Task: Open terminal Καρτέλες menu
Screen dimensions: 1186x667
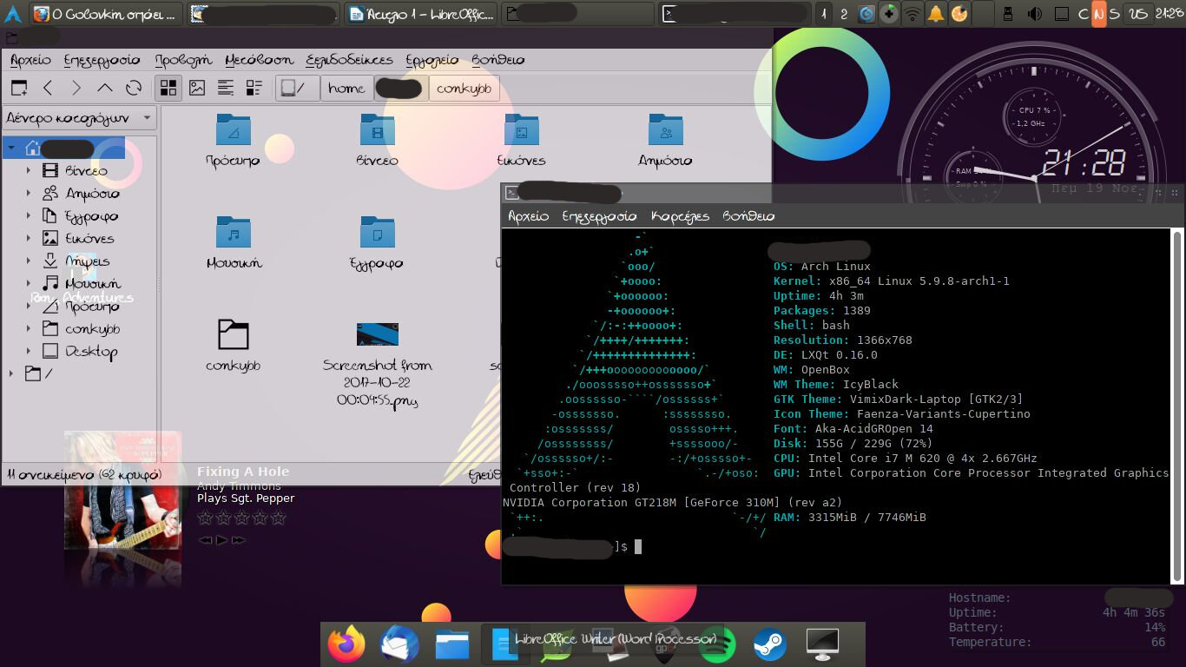Action: (x=680, y=216)
